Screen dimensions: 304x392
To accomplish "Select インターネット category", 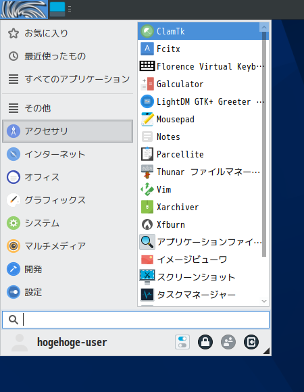I will click(68, 154).
